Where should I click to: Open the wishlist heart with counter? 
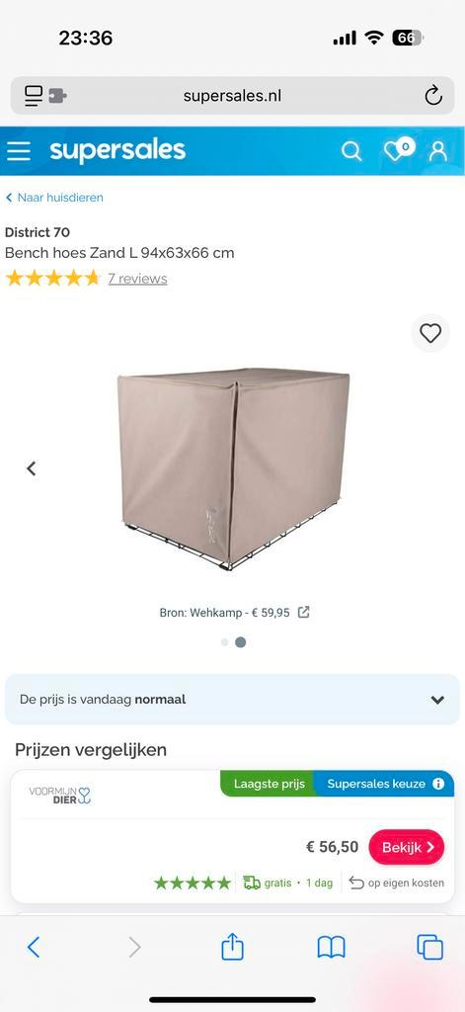tap(399, 150)
